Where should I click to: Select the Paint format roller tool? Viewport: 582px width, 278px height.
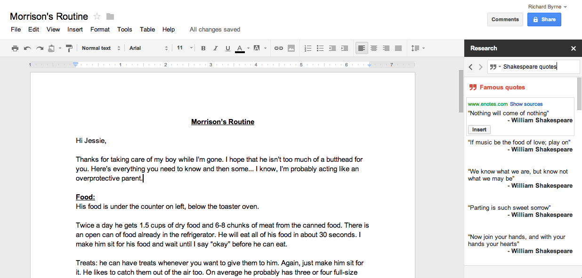69,48
